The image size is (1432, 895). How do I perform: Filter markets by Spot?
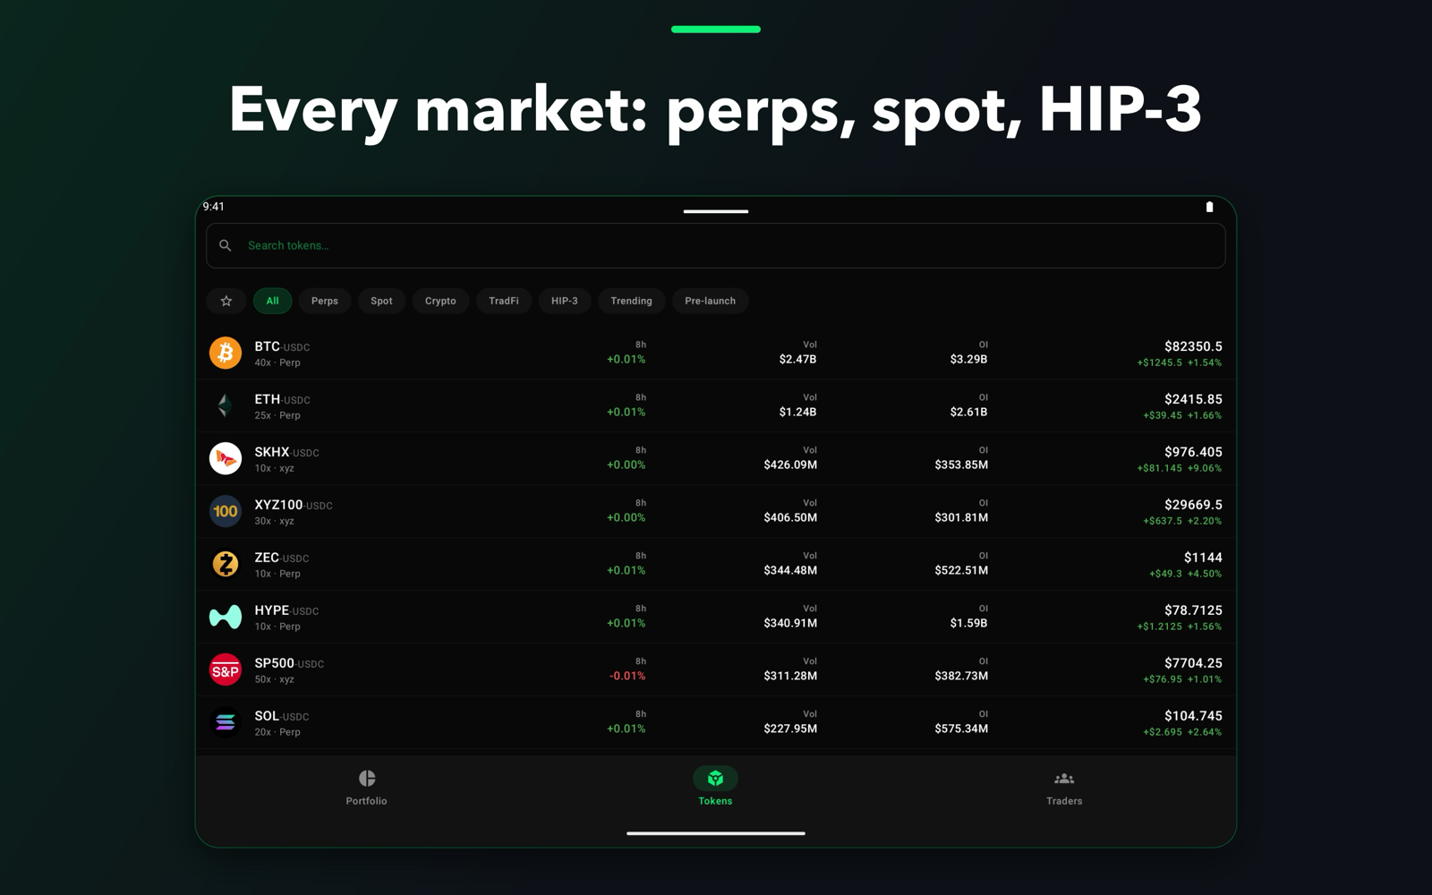[x=381, y=301]
